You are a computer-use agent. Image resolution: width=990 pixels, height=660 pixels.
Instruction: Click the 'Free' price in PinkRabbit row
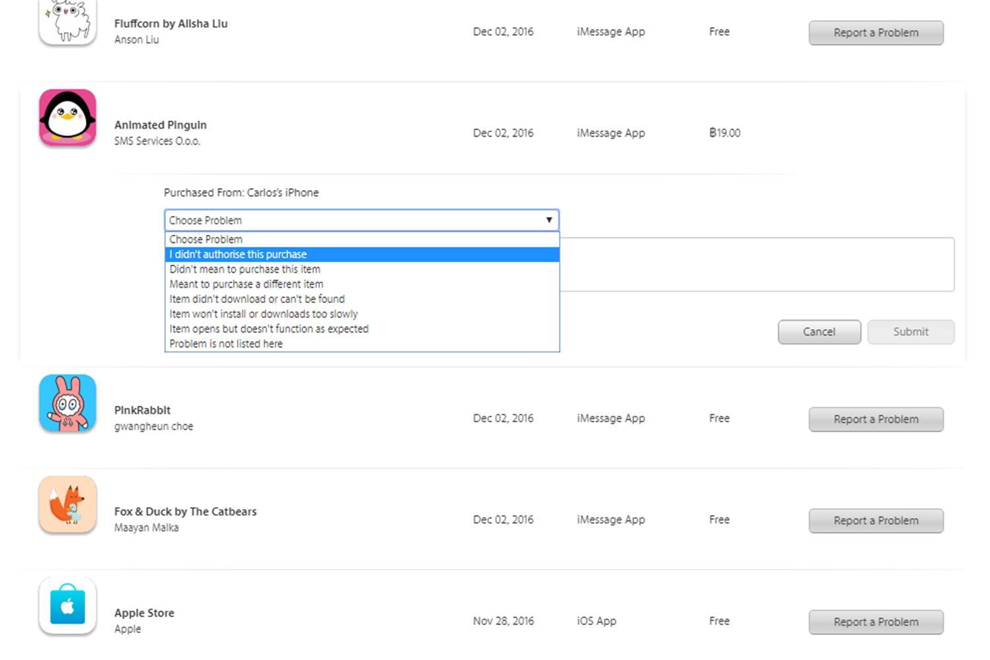pos(719,418)
